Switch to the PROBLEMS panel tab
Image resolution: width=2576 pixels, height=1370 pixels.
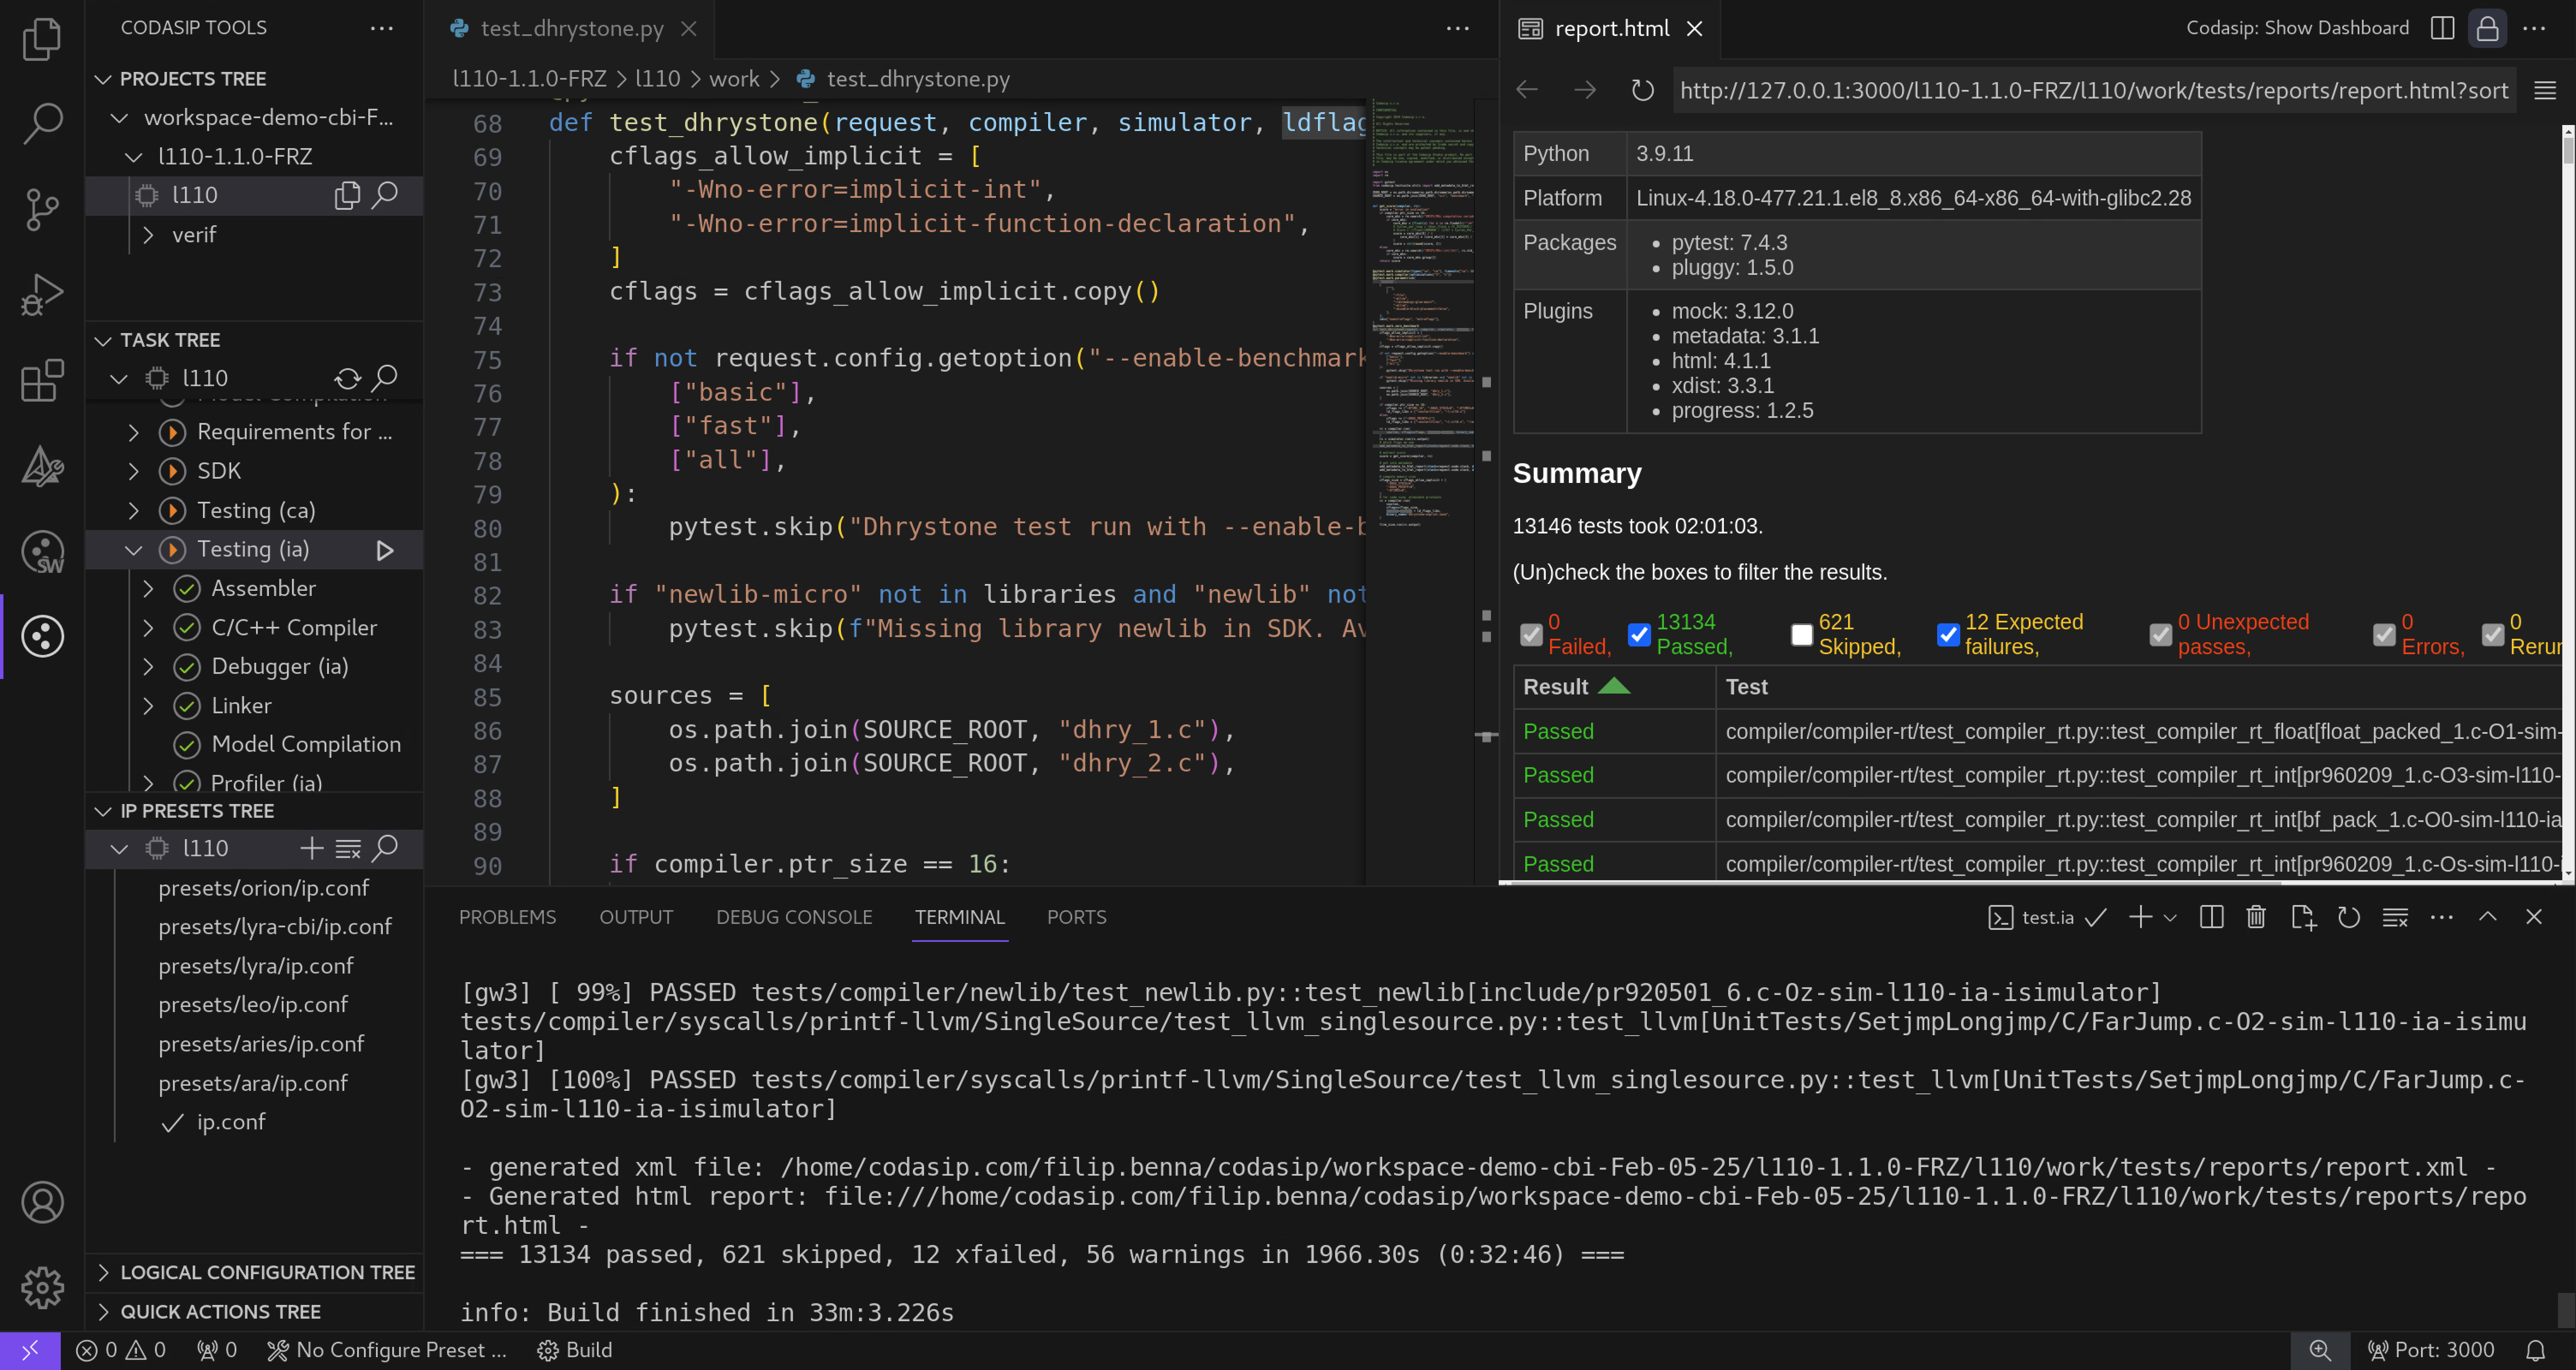(507, 917)
